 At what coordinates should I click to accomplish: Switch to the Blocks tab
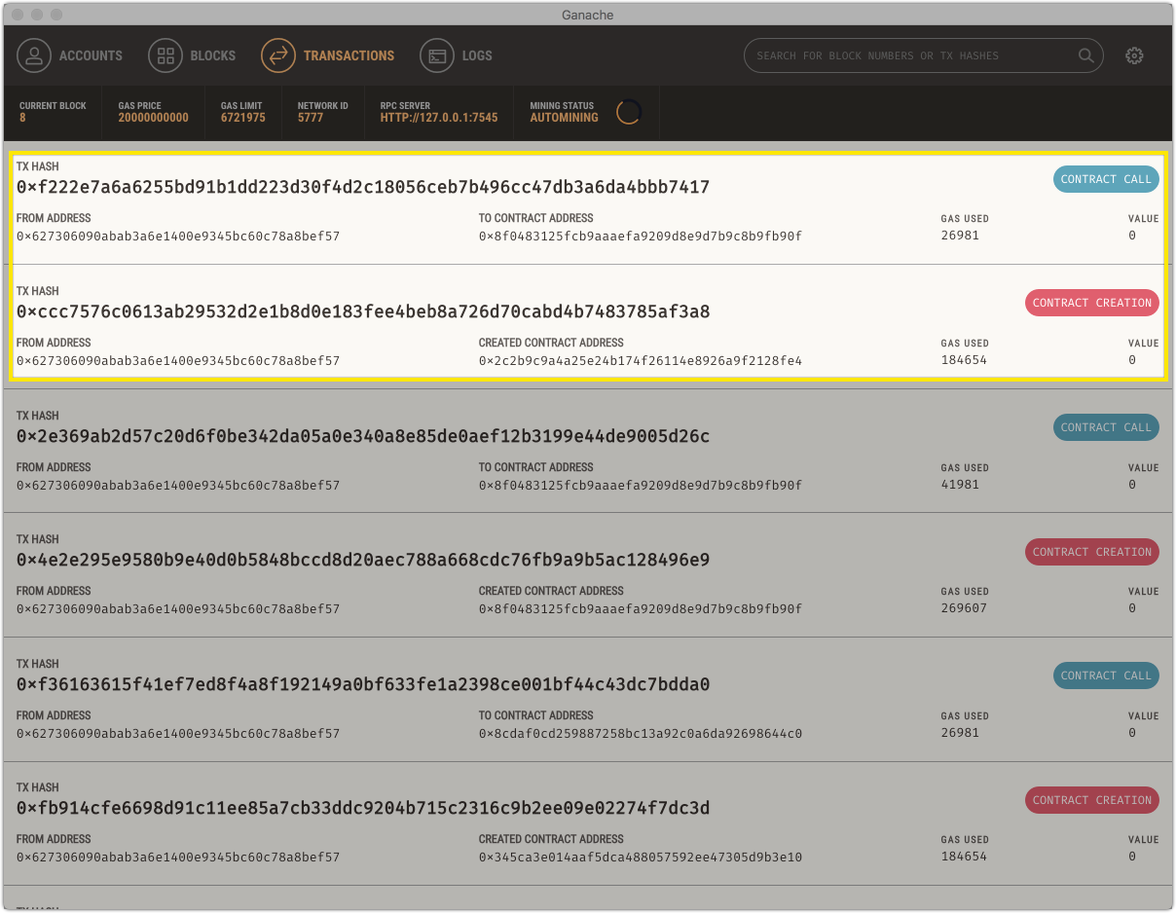[192, 55]
